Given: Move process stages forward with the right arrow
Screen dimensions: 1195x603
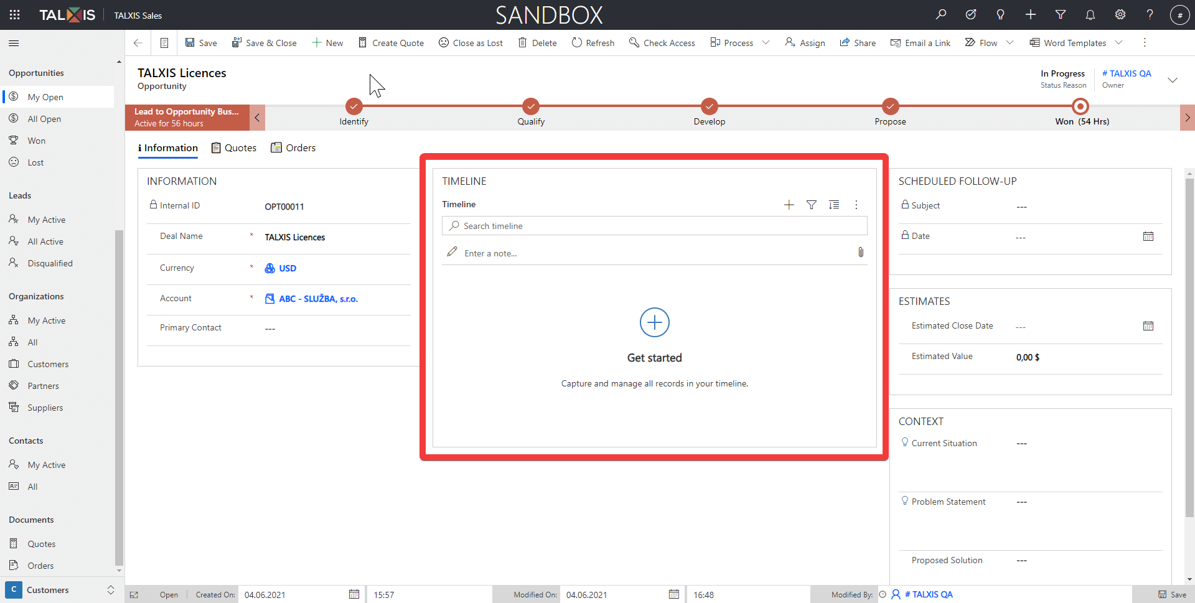Looking at the screenshot, I should pos(1188,118).
